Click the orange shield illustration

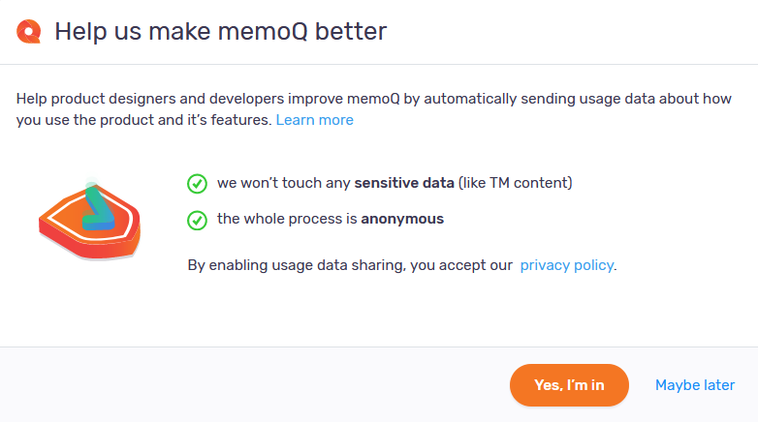[x=90, y=222]
